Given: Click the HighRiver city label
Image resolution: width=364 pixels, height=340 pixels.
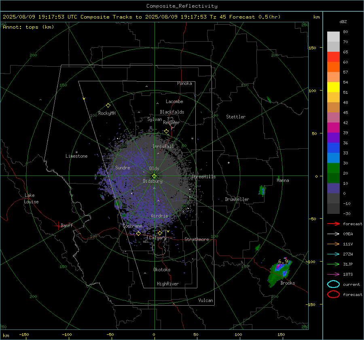Looking at the screenshot, I should point(168,284).
